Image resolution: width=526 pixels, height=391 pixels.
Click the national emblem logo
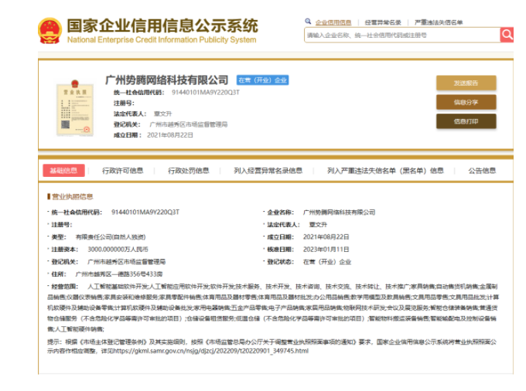click(x=50, y=31)
